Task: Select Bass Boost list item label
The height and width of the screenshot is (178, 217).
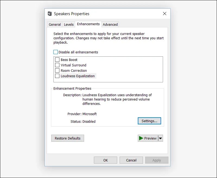Action: click(69, 60)
